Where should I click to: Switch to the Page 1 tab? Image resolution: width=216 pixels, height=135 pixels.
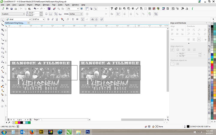pyautogui.click(x=37, y=120)
